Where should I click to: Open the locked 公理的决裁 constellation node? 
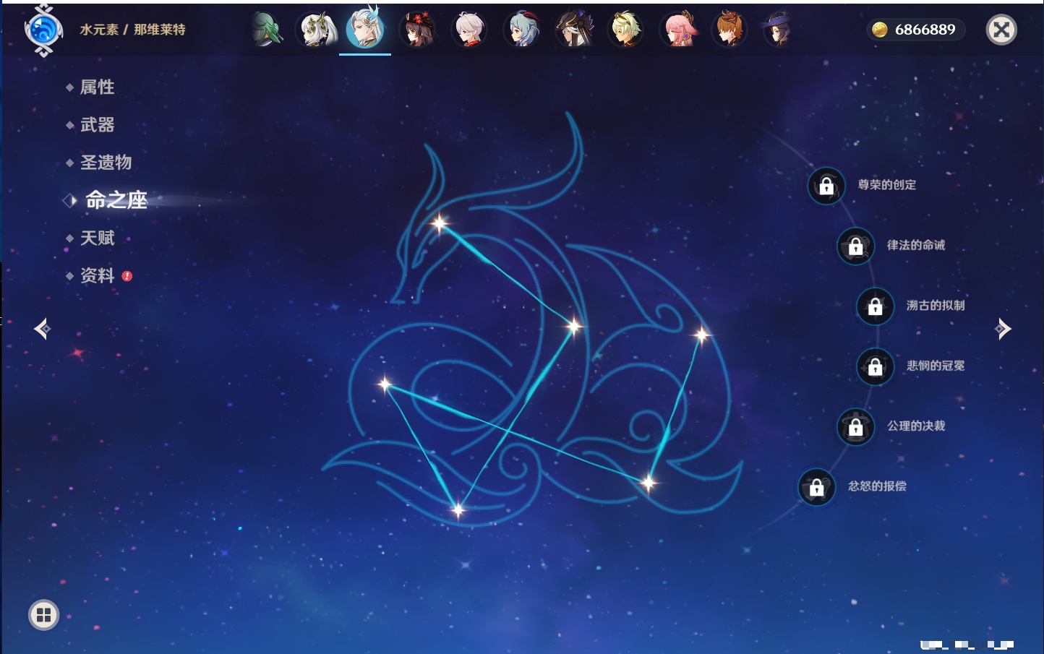click(855, 427)
